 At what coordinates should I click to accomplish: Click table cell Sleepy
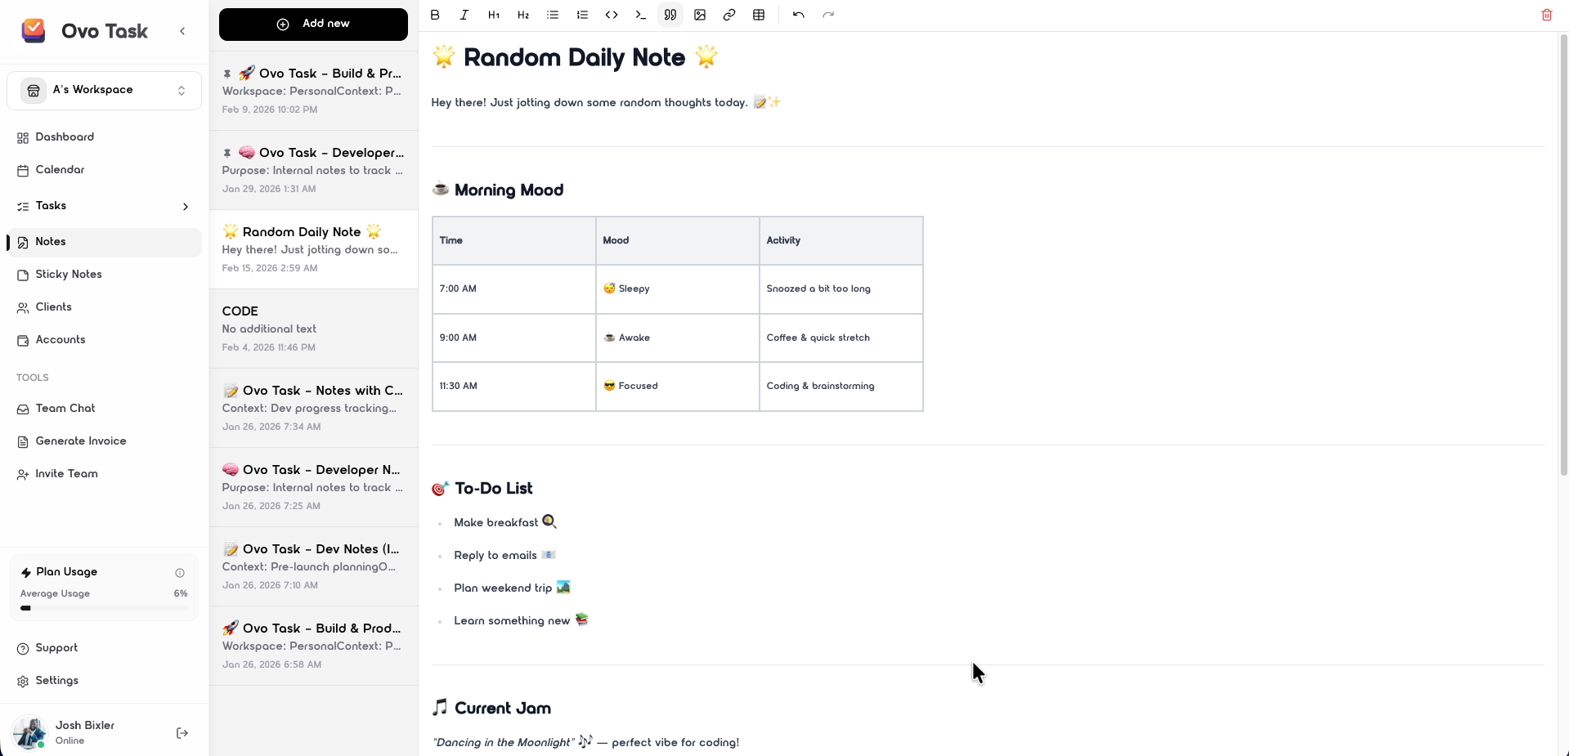coord(677,289)
